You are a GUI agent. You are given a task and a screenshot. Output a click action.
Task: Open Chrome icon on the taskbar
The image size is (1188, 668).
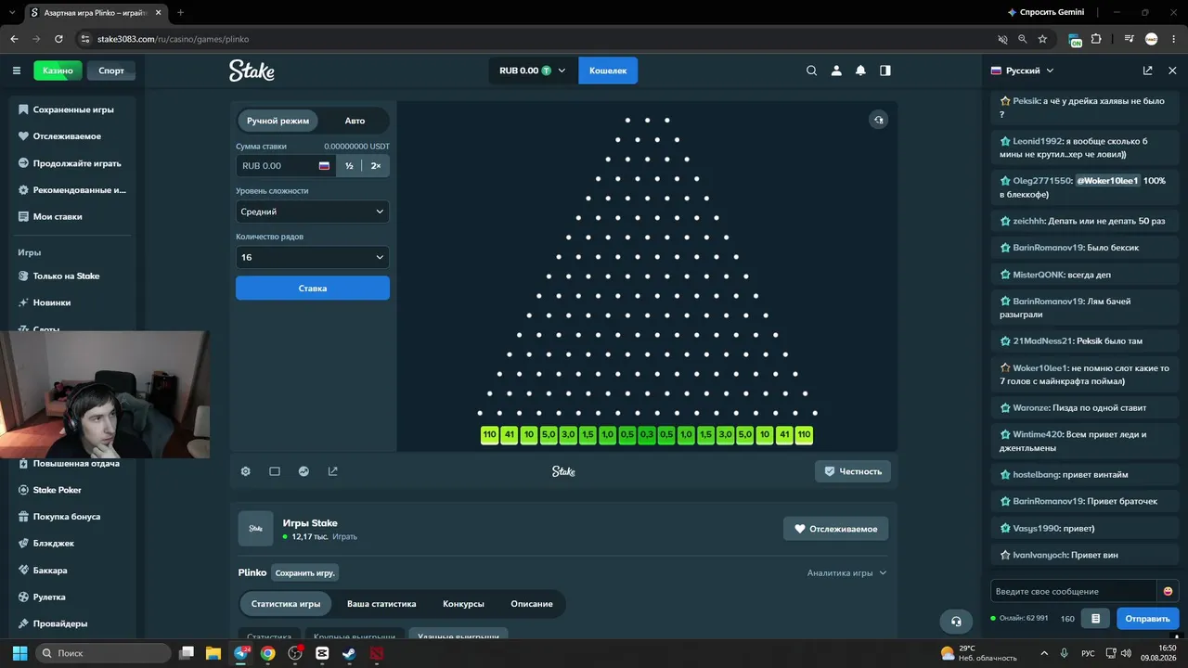pos(268,653)
